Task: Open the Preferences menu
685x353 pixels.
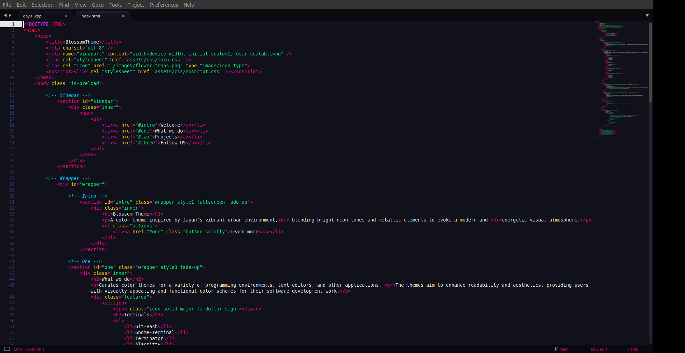Action: point(164,5)
